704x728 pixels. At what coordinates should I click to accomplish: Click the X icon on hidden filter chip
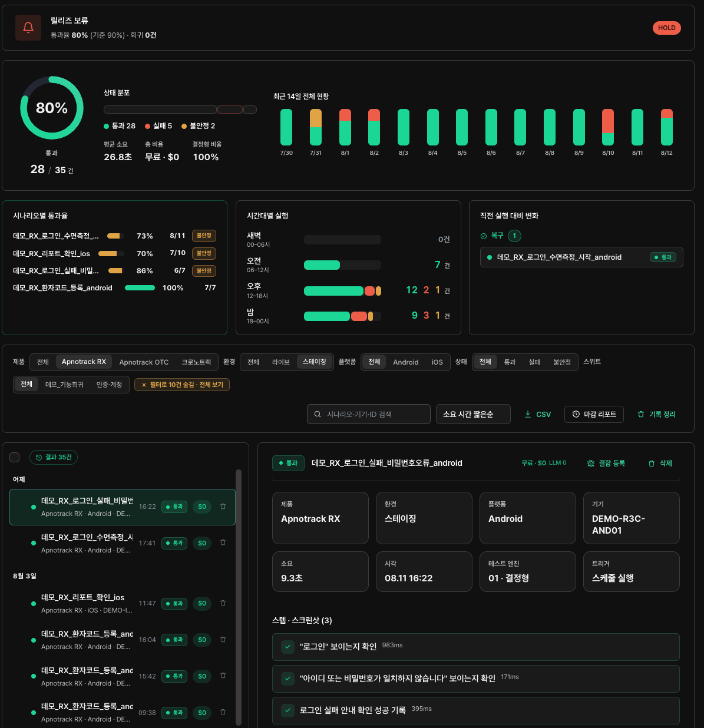[x=144, y=385]
